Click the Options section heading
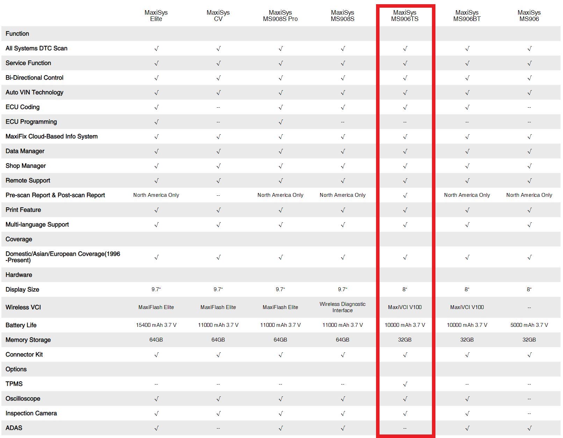Screen dimensions: 563x438 click(x=16, y=369)
